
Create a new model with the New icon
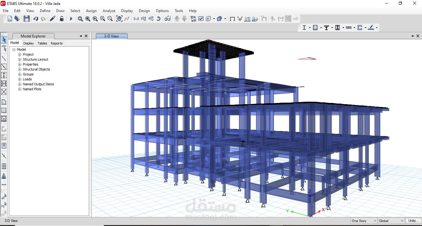[10, 19]
